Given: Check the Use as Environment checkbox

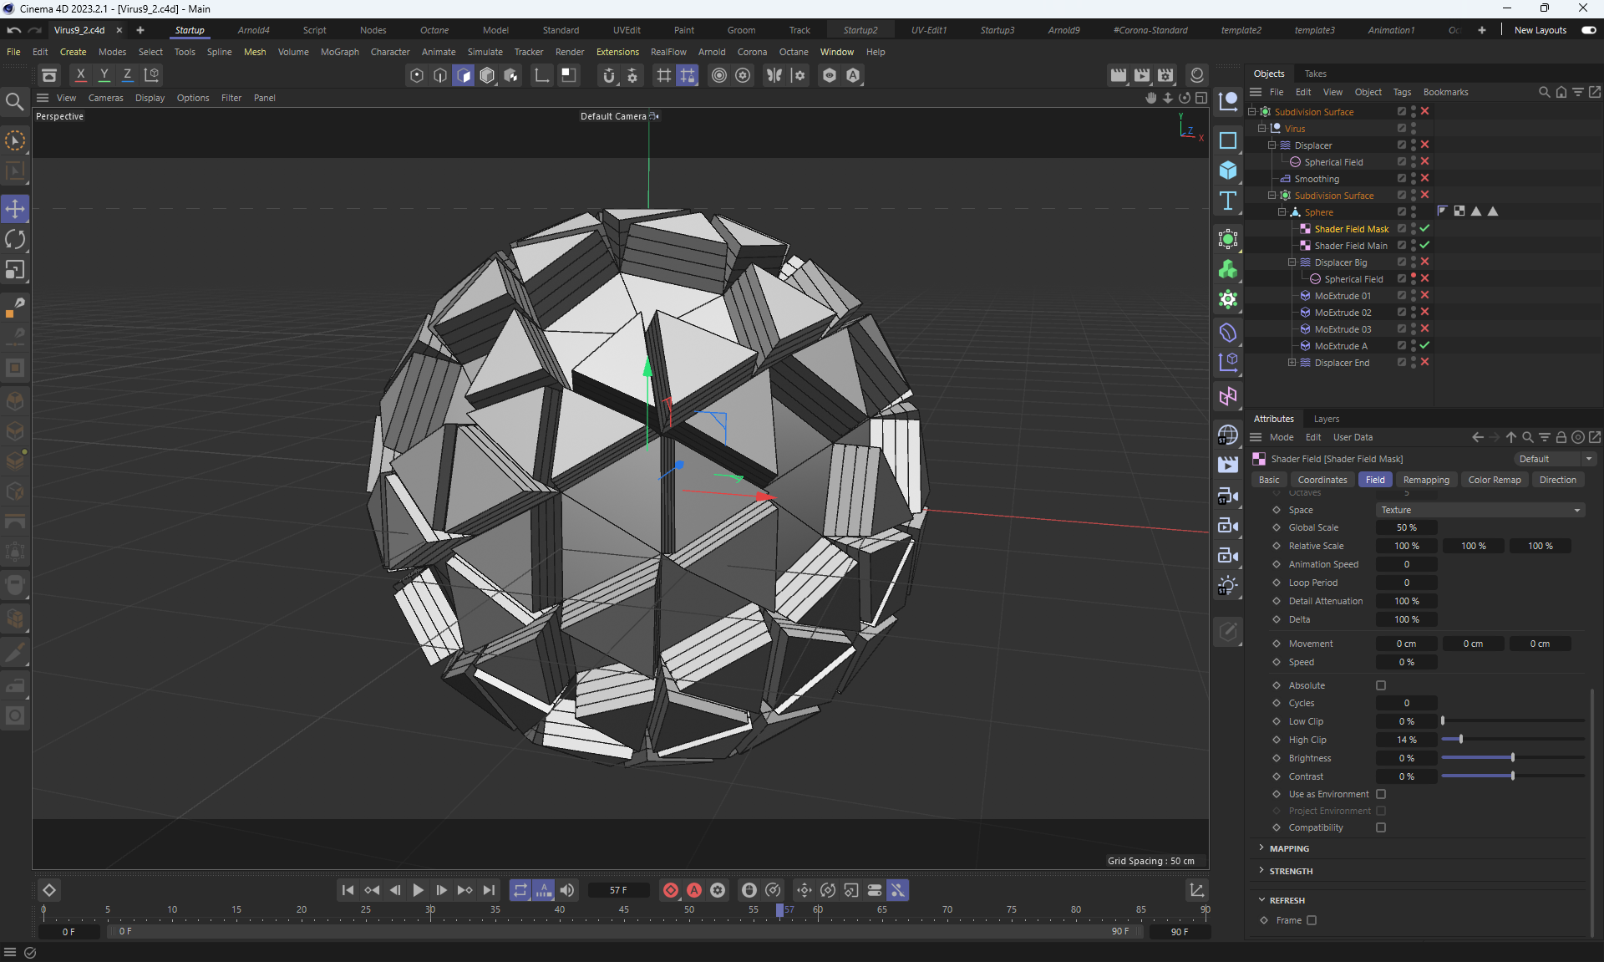Looking at the screenshot, I should (1381, 794).
